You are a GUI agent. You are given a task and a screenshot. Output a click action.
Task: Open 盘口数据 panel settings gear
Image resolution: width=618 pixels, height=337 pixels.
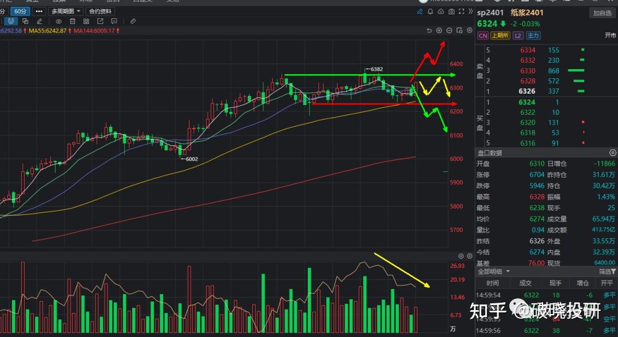click(x=612, y=153)
